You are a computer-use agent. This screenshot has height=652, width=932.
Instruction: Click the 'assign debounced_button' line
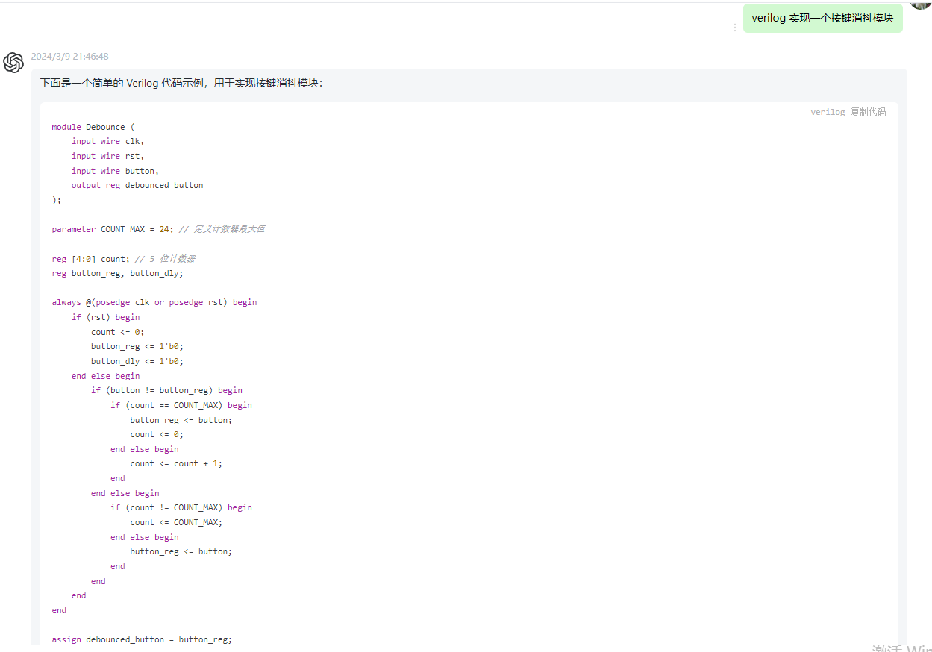pyautogui.click(x=142, y=639)
